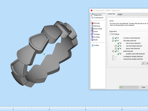Uncheck shells detected checkbox
This screenshot has width=148, height=111.
113,51
